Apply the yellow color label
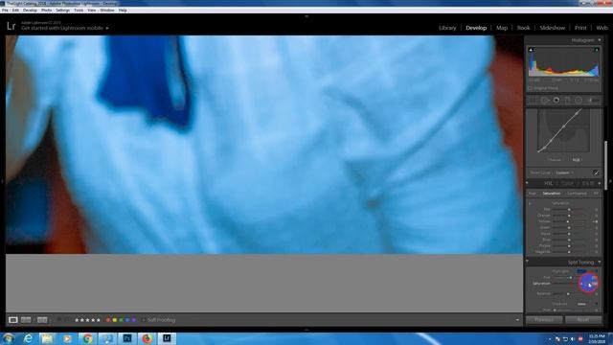The width and height of the screenshot is (613, 345). pos(115,320)
